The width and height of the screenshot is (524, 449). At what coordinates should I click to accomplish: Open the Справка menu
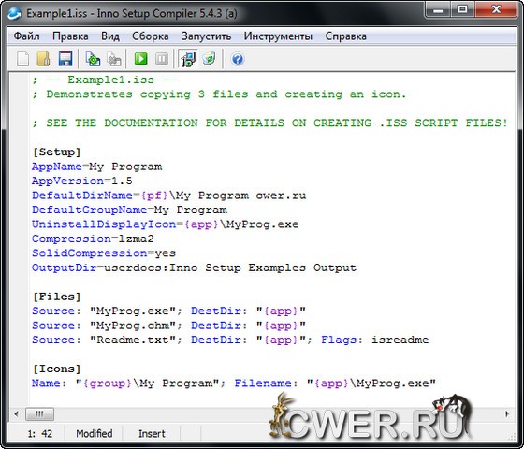(346, 36)
